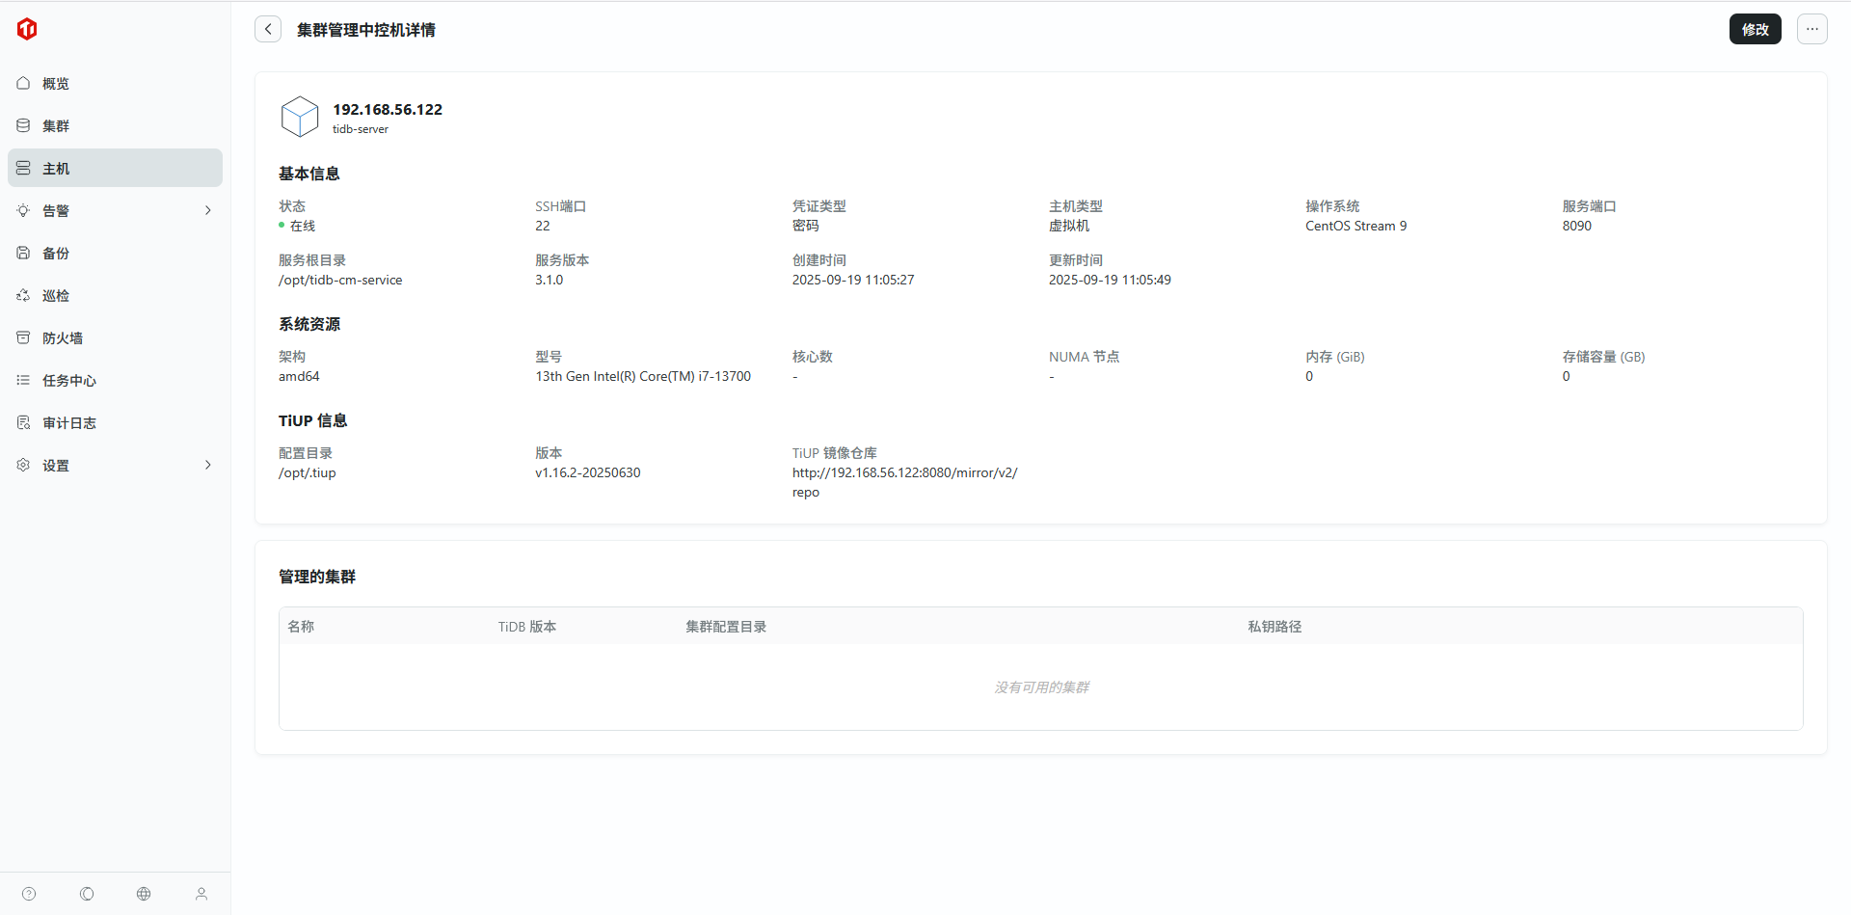This screenshot has height=915, width=1851.
Task: Click the help question mark icon
Action: [29, 894]
